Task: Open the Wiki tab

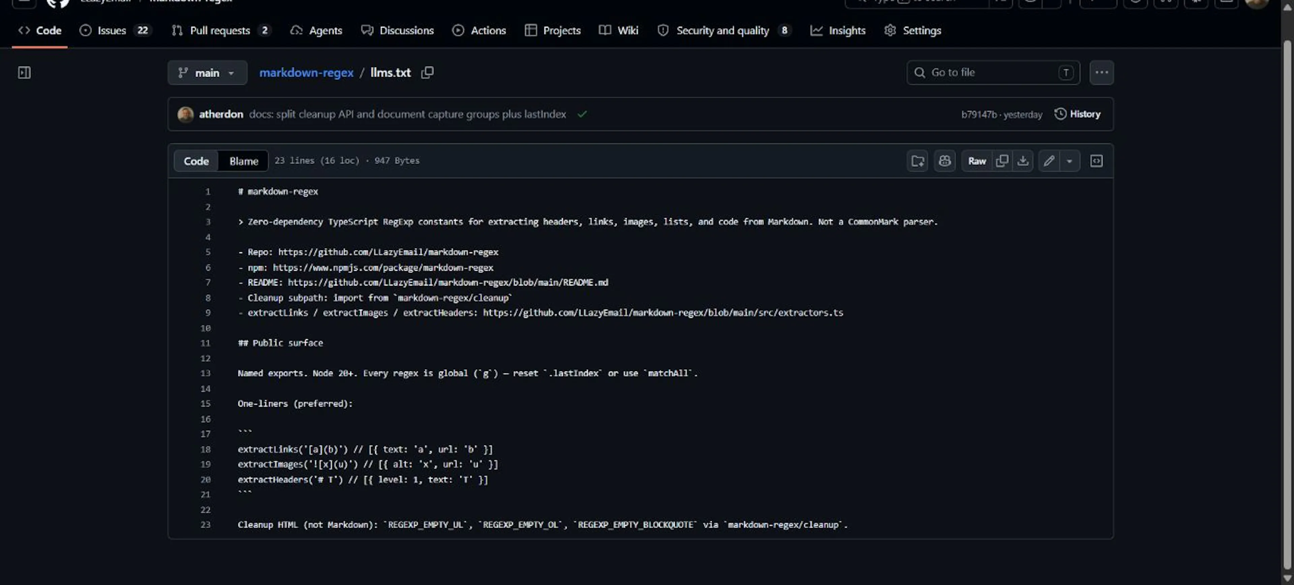Action: pos(619,31)
